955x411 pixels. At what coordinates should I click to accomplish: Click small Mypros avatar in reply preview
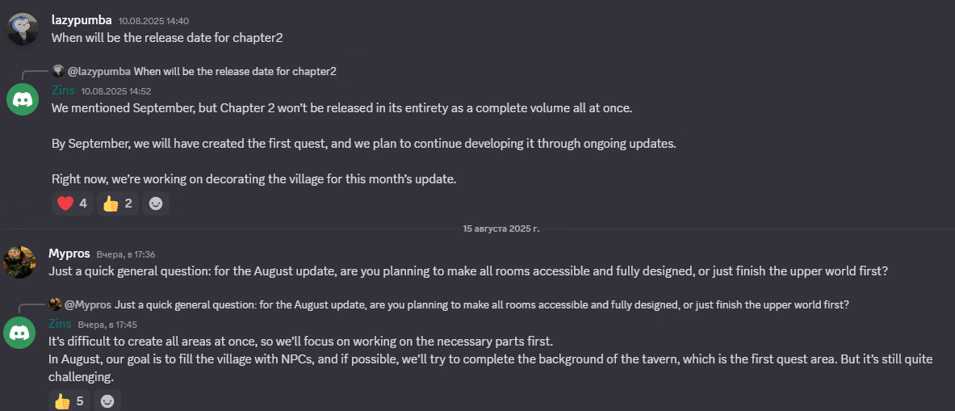tap(55, 304)
